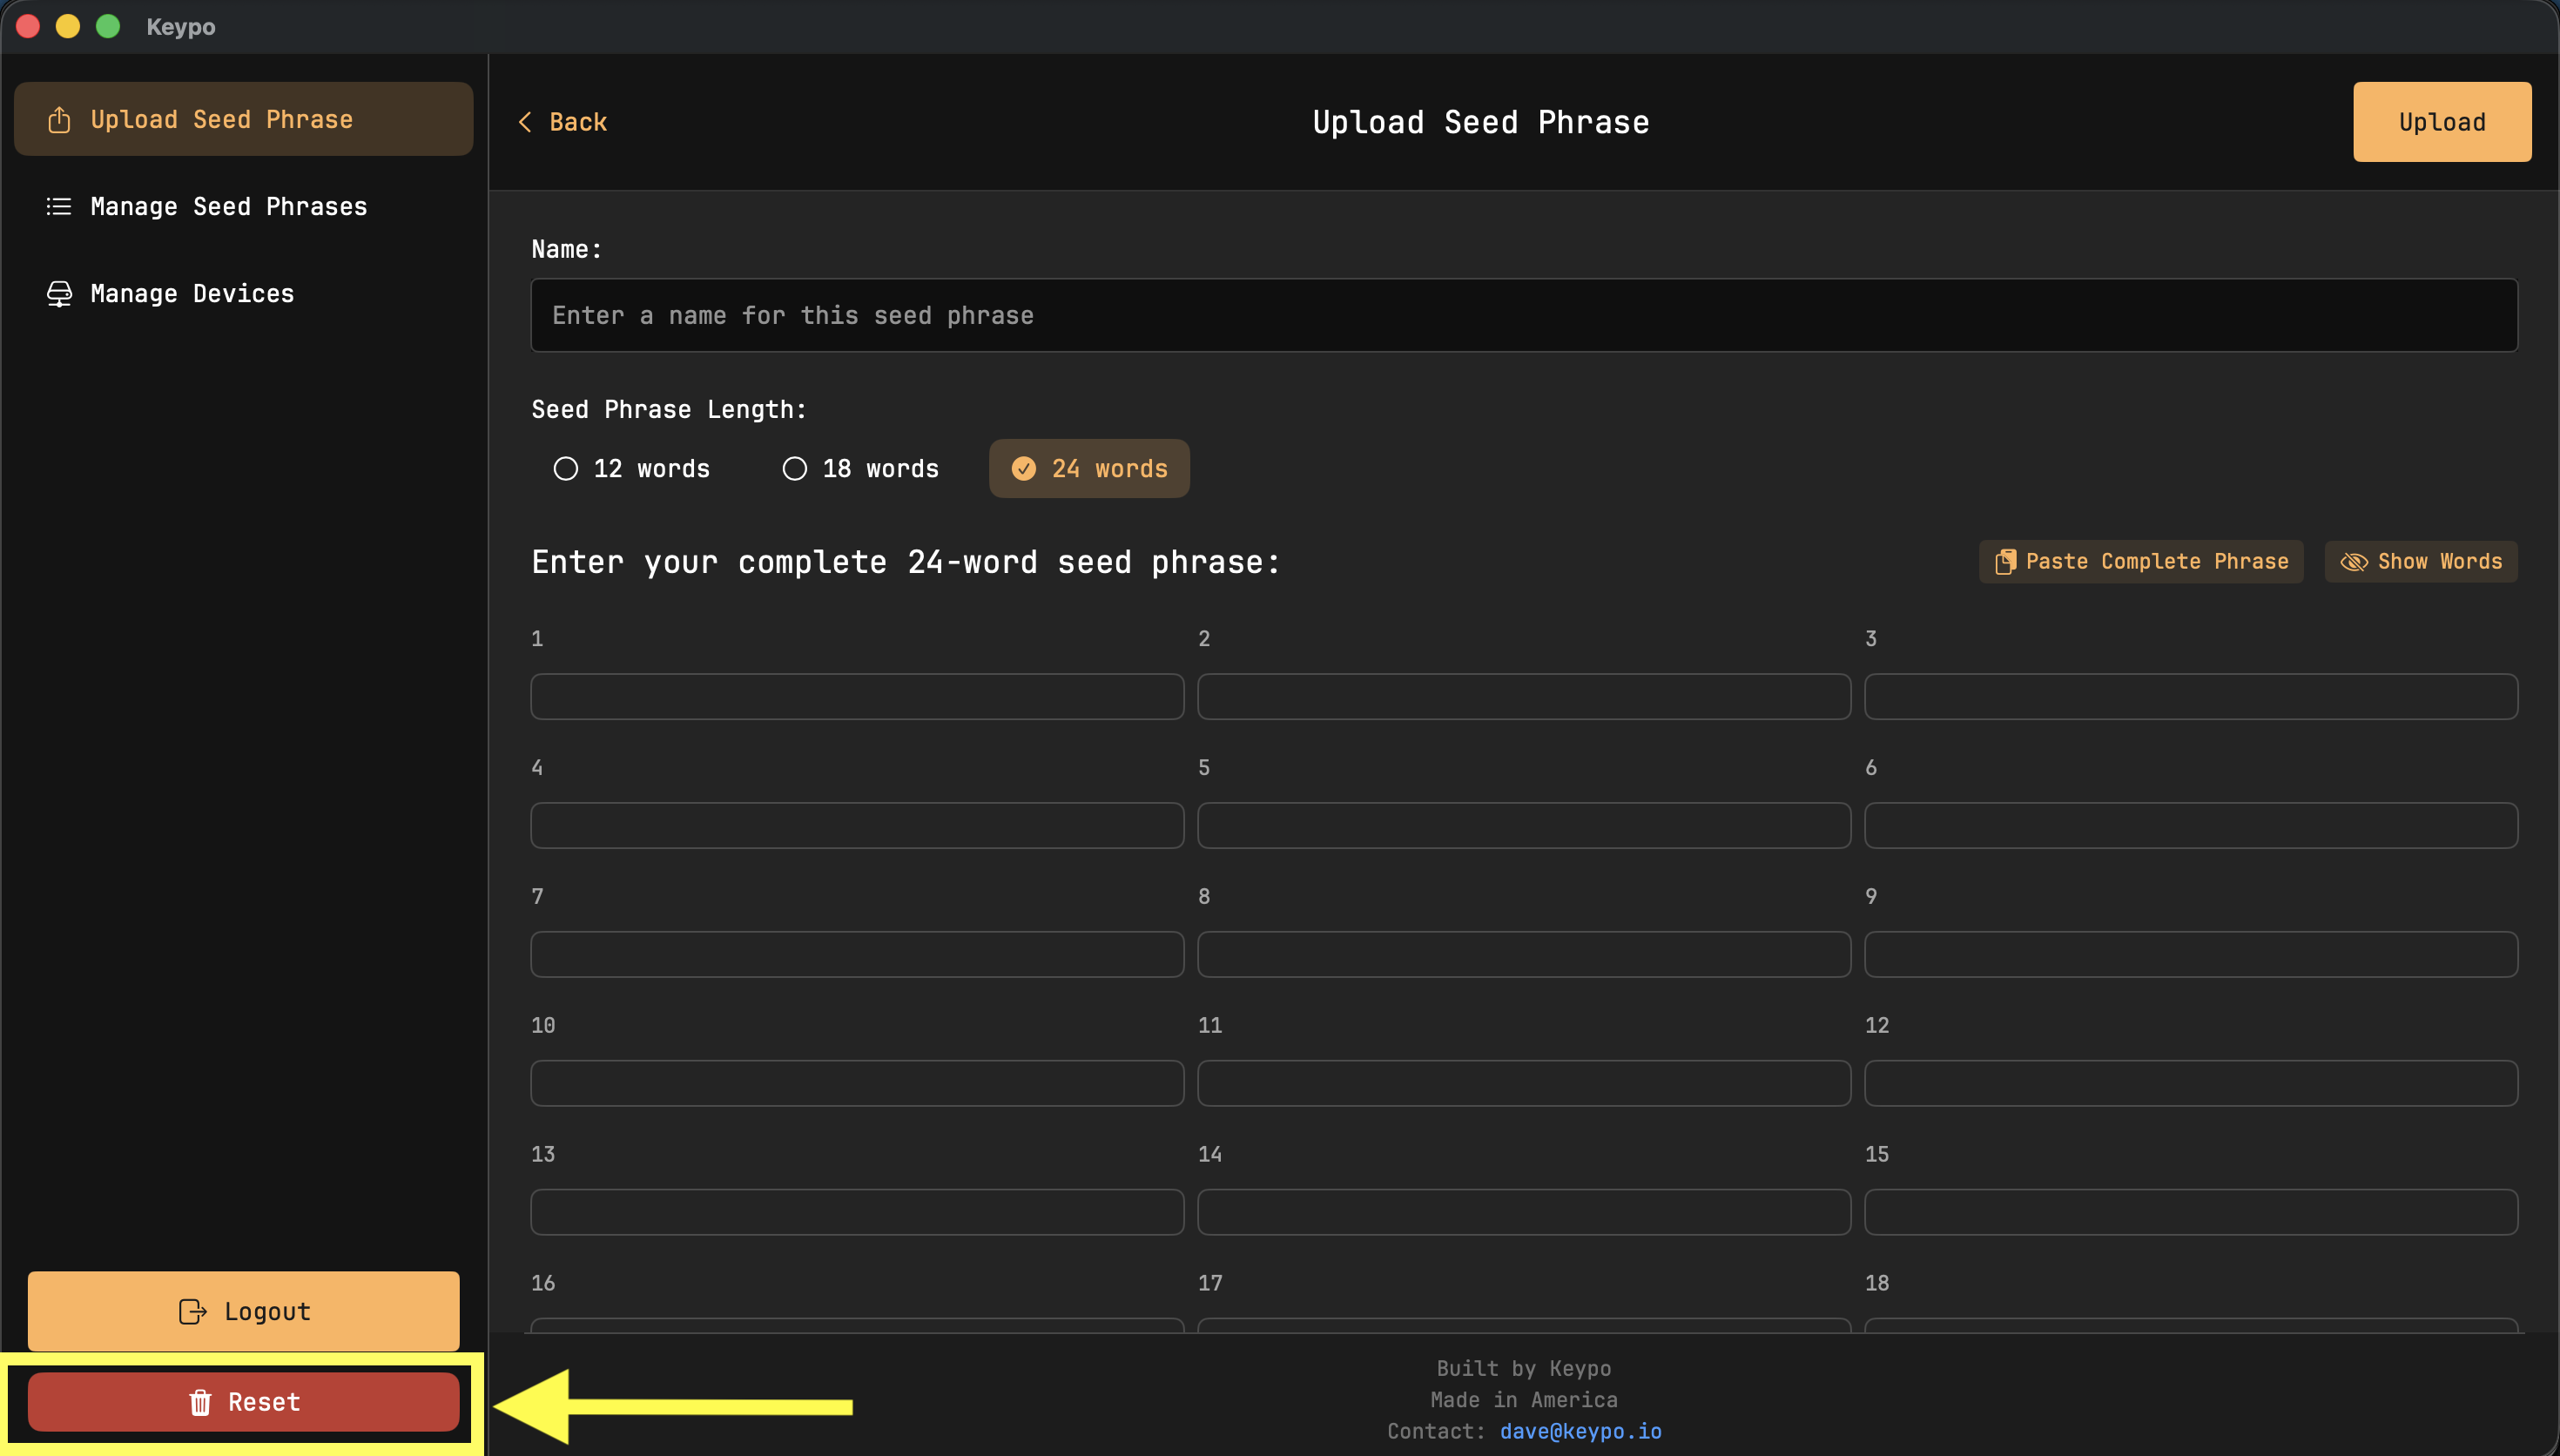Click the trash icon on the Reset button

coord(200,1402)
